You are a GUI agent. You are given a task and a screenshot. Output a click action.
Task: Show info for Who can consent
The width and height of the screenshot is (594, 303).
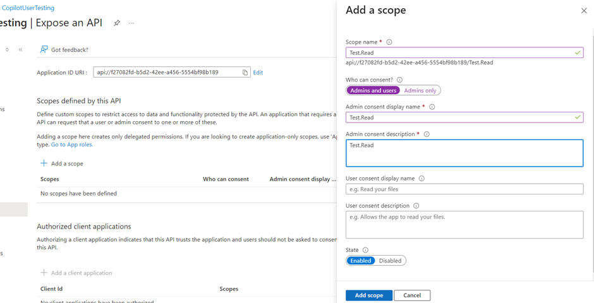399,80
